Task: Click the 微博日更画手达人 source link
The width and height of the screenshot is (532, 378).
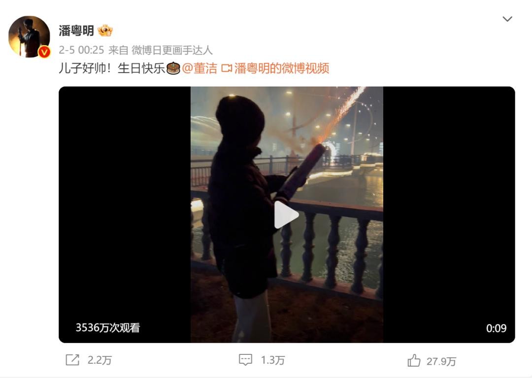Action: pos(172,50)
